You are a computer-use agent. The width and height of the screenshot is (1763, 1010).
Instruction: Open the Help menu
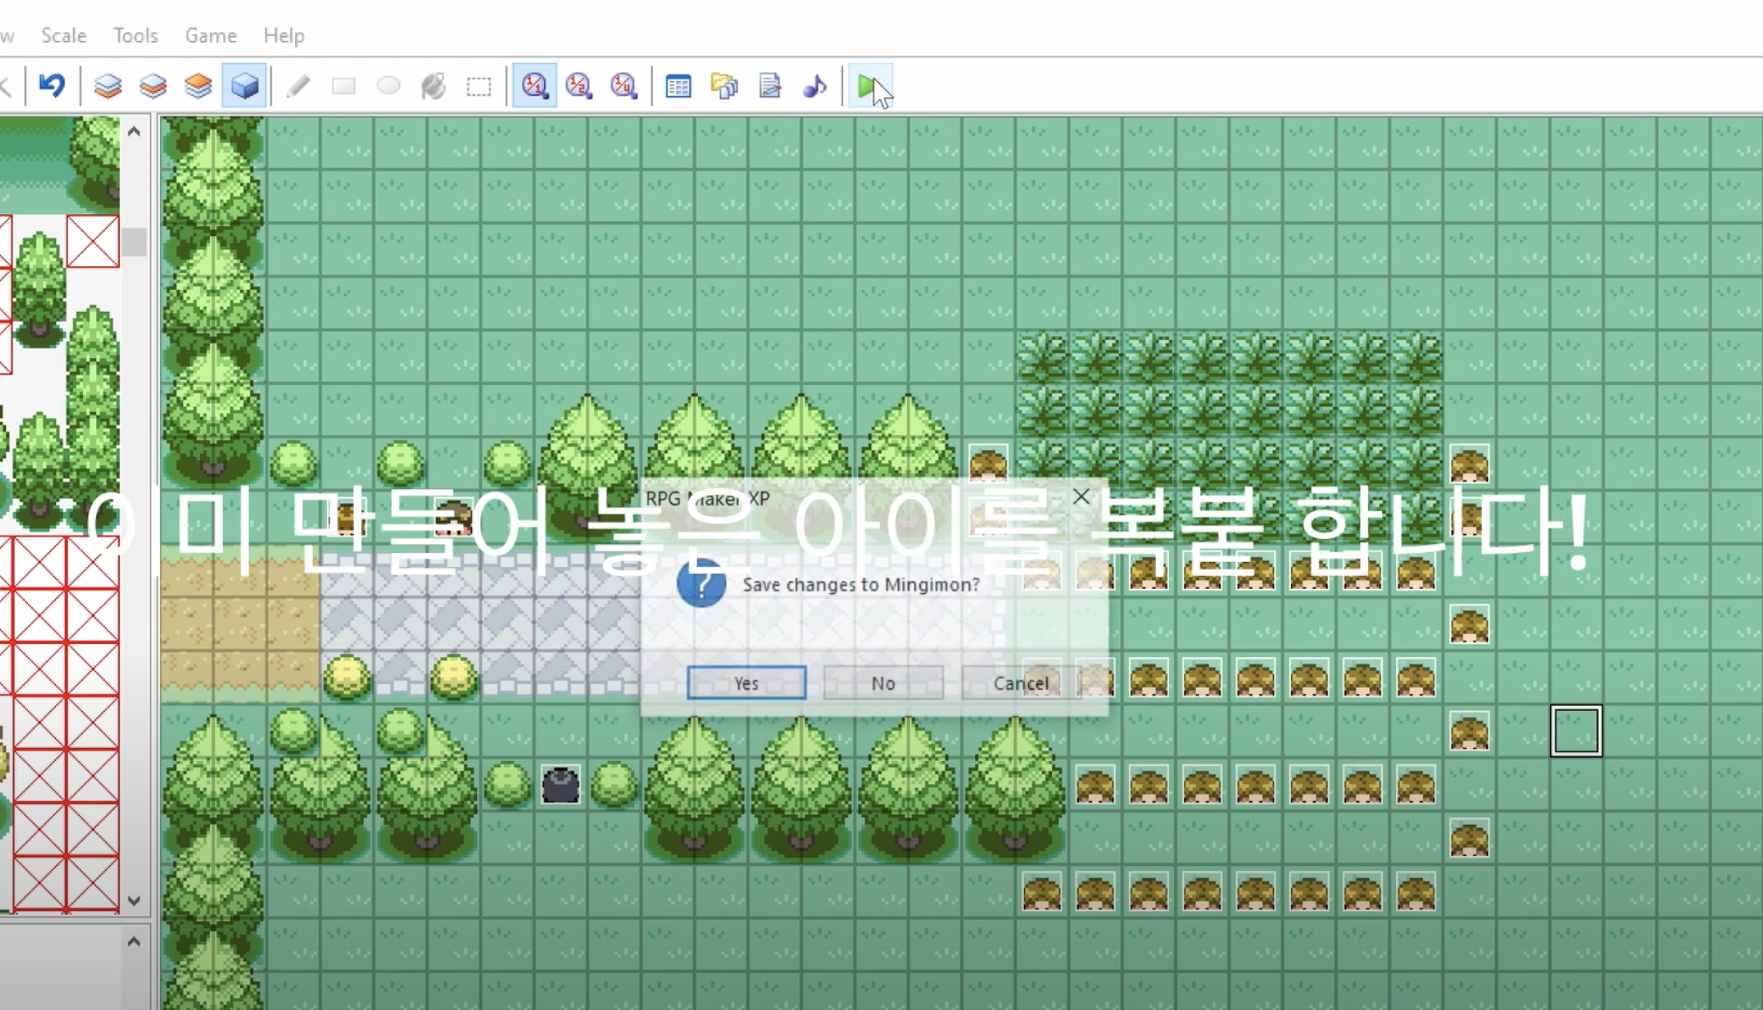pyautogui.click(x=284, y=36)
